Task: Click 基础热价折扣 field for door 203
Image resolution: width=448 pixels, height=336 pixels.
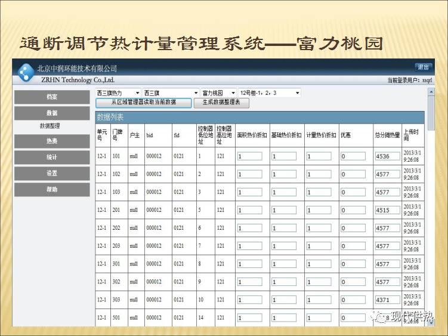Action: pyautogui.click(x=284, y=246)
